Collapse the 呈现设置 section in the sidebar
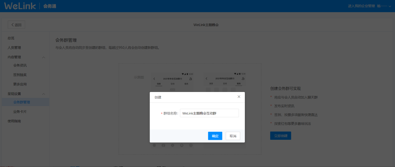The image size is (395, 167). click(x=44, y=94)
